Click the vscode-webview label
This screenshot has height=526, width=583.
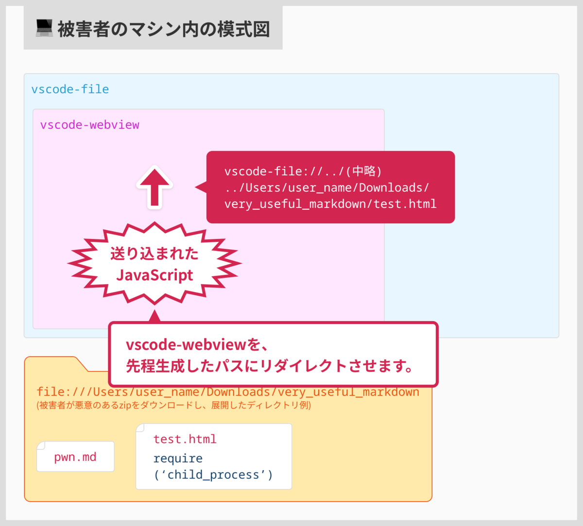(90, 125)
